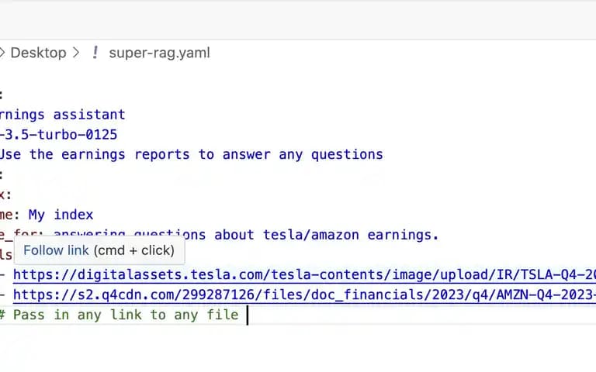The image size is (596, 372).
Task: Click the dash before the Tesla URL
Action: pyautogui.click(x=2, y=275)
